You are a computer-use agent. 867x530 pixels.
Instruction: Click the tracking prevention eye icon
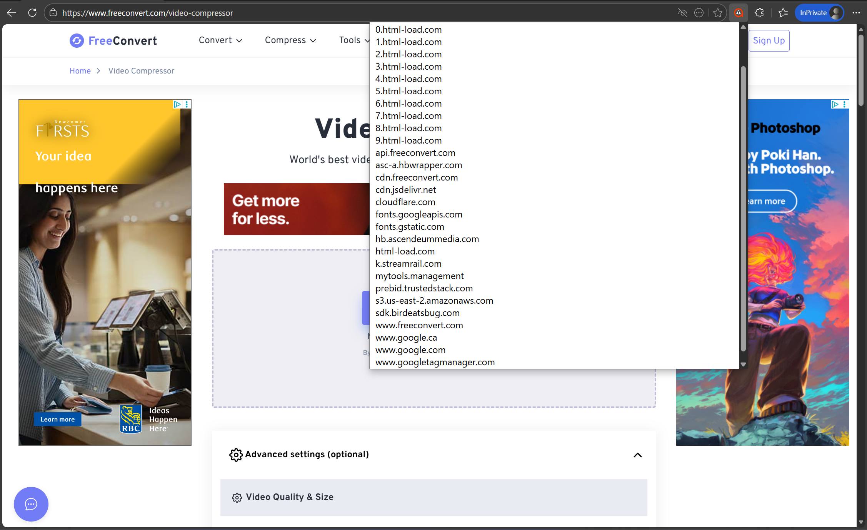click(x=682, y=13)
